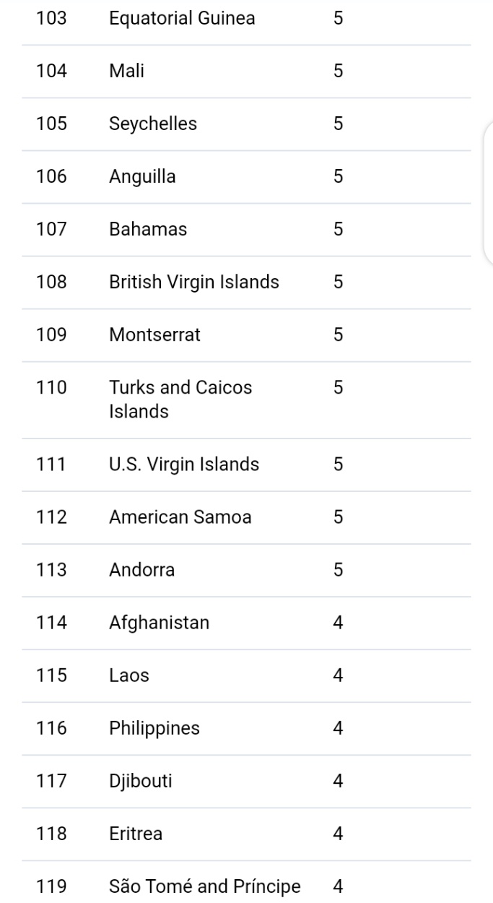The image size is (493, 903).
Task: Select the Mali row country cell
Action: click(x=126, y=71)
